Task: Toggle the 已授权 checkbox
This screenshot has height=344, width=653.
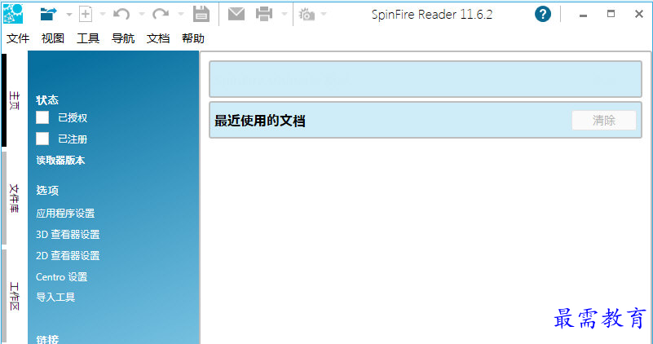Action: pos(42,117)
